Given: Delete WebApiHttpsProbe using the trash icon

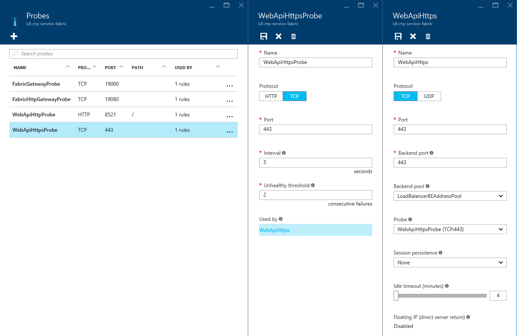Looking at the screenshot, I should tap(293, 36).
